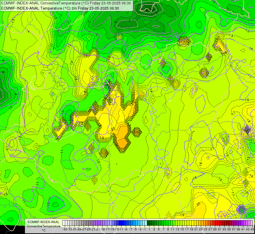This screenshot has width=255, height=234.
Task: Pick the yellow swatch above legend value 19
Action: pos(190,223)
